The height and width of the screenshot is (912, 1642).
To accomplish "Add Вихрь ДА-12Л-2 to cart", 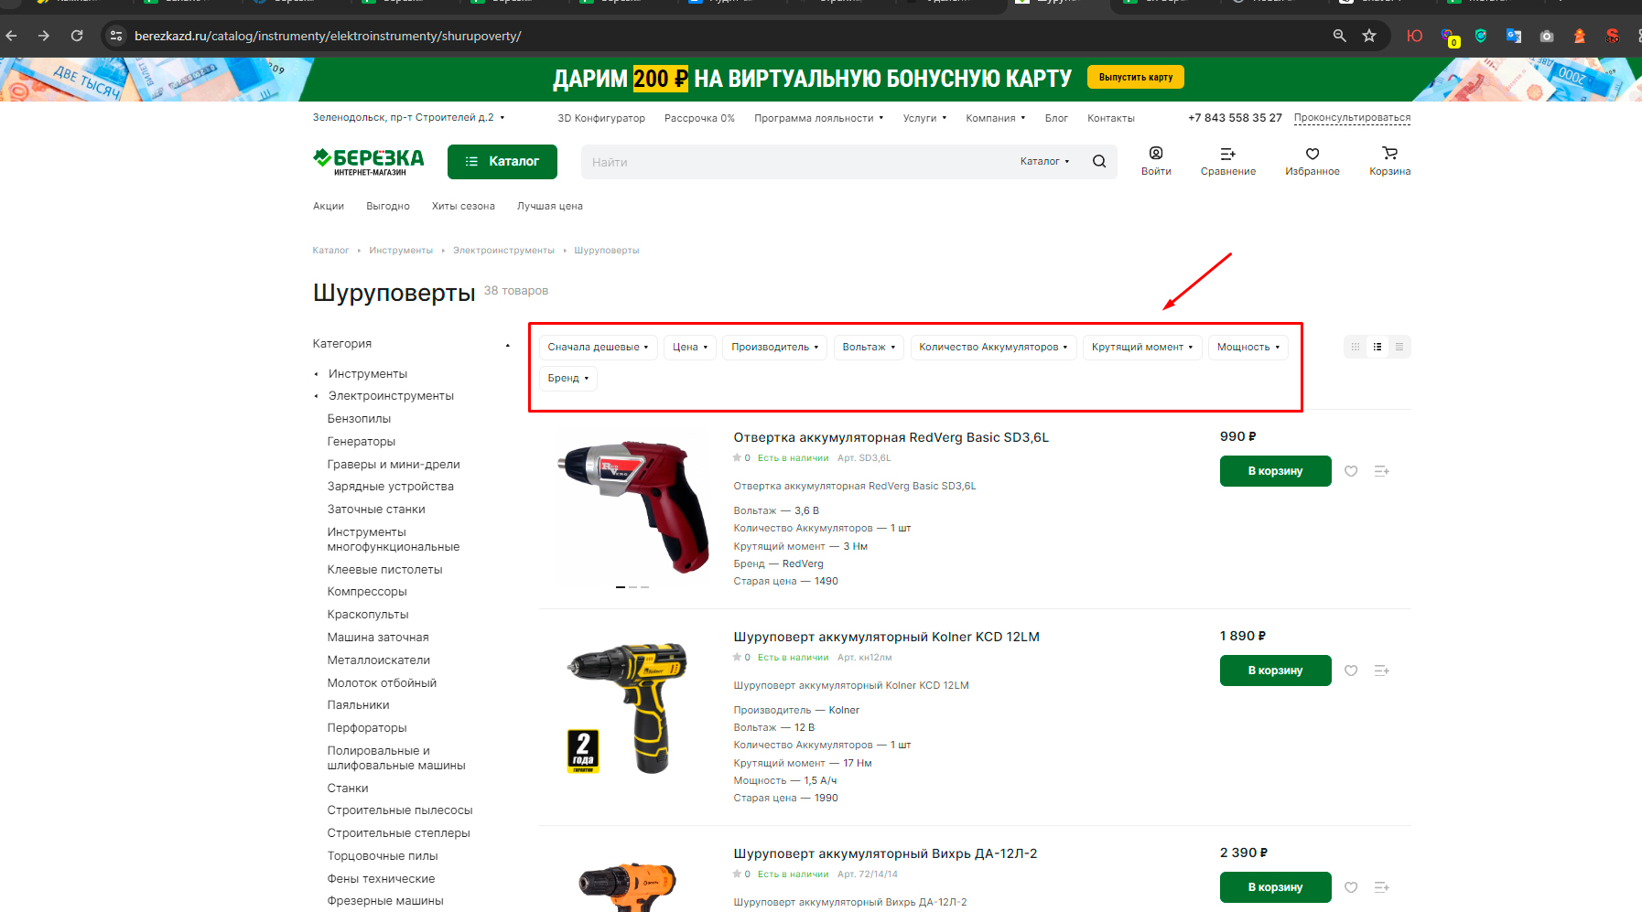I will point(1275,887).
